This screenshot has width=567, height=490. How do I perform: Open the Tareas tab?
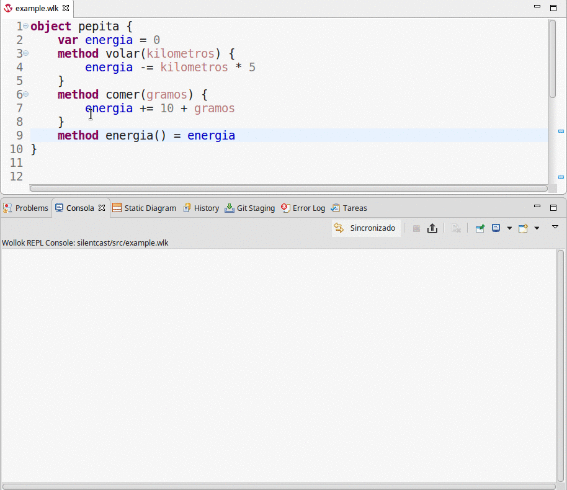[x=349, y=208]
